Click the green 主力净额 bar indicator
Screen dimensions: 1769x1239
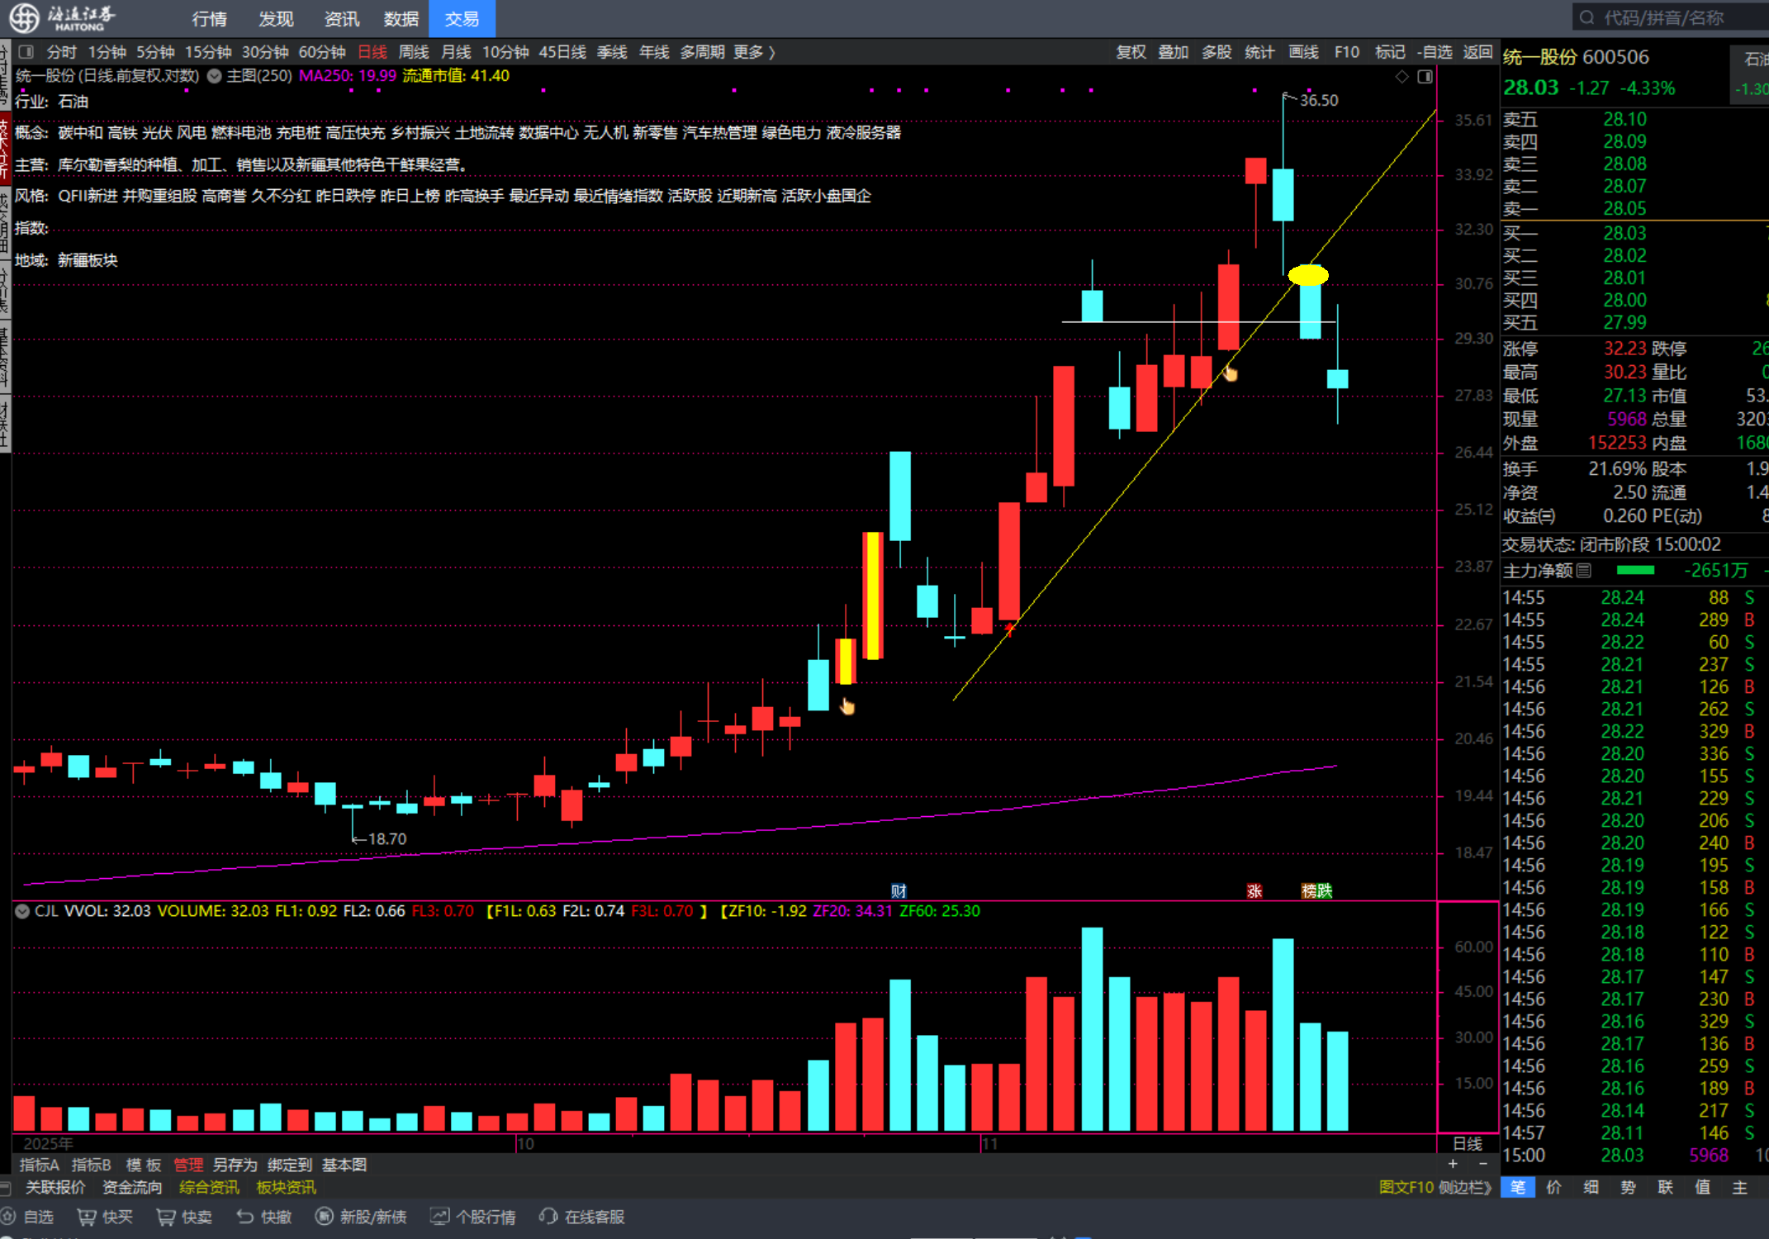1634,570
